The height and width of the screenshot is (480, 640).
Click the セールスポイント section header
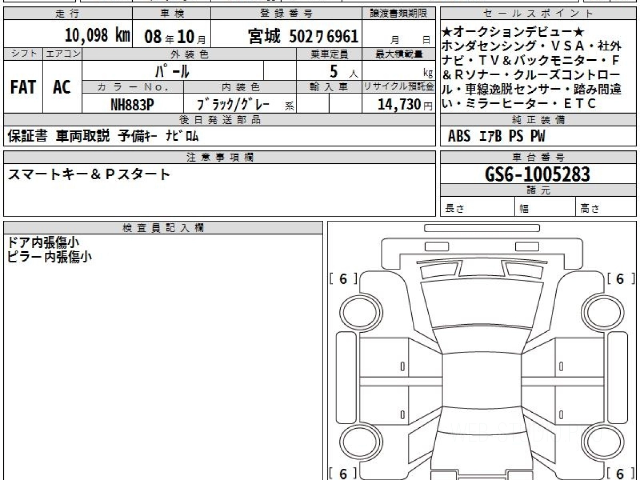538,14
